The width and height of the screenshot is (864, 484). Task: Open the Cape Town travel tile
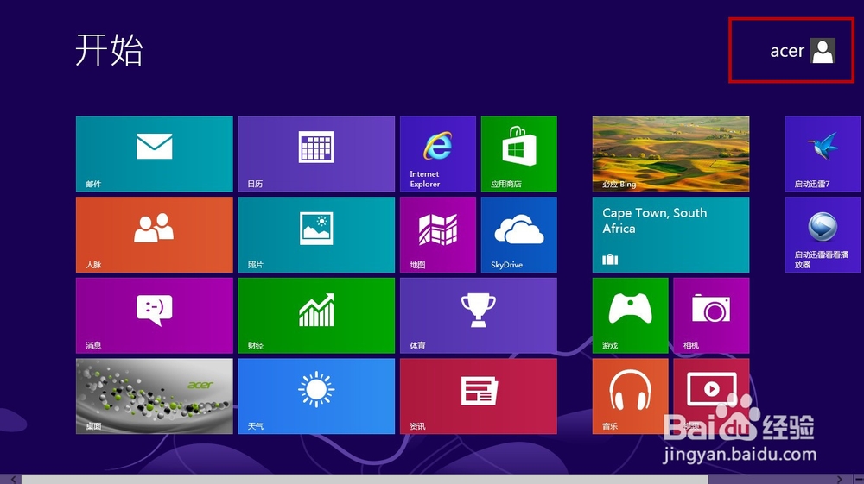(x=670, y=235)
